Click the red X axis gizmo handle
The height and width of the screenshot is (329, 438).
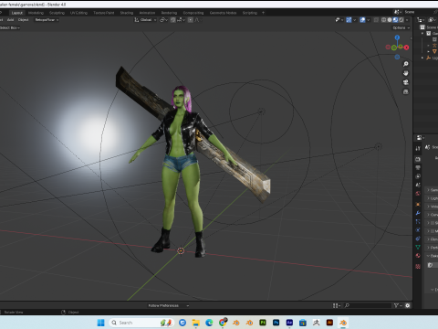tap(406, 48)
